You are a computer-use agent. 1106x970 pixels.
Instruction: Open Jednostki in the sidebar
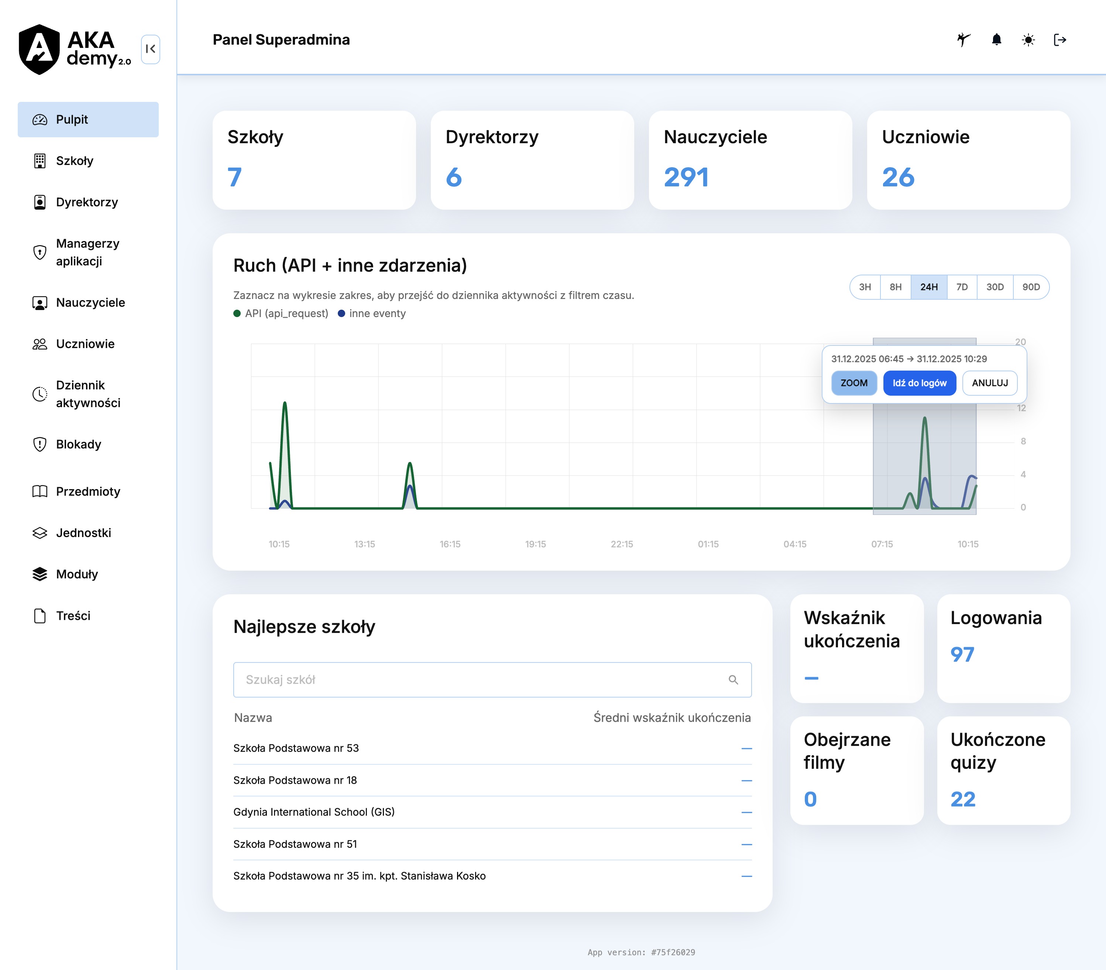(83, 533)
